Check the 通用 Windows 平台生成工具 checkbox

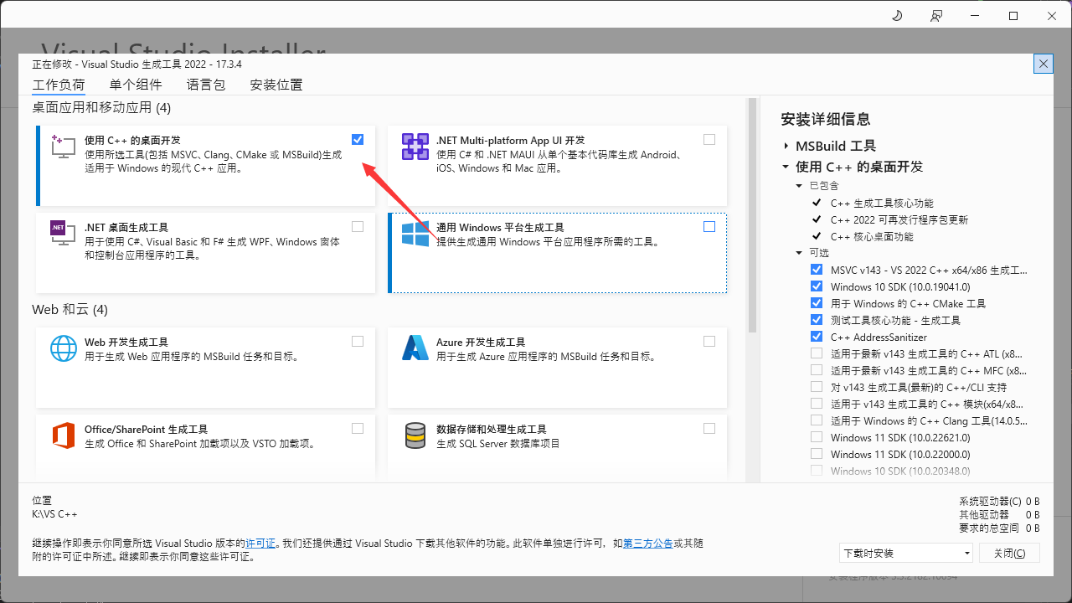click(709, 227)
